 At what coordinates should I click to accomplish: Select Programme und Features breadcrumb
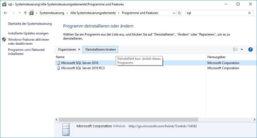pos(140,13)
